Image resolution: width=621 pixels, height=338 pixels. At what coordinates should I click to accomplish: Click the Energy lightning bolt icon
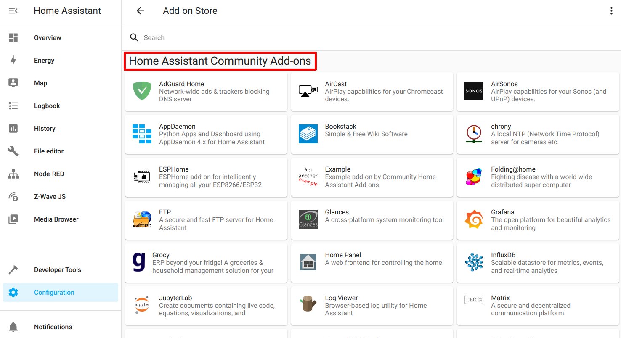pyautogui.click(x=13, y=61)
